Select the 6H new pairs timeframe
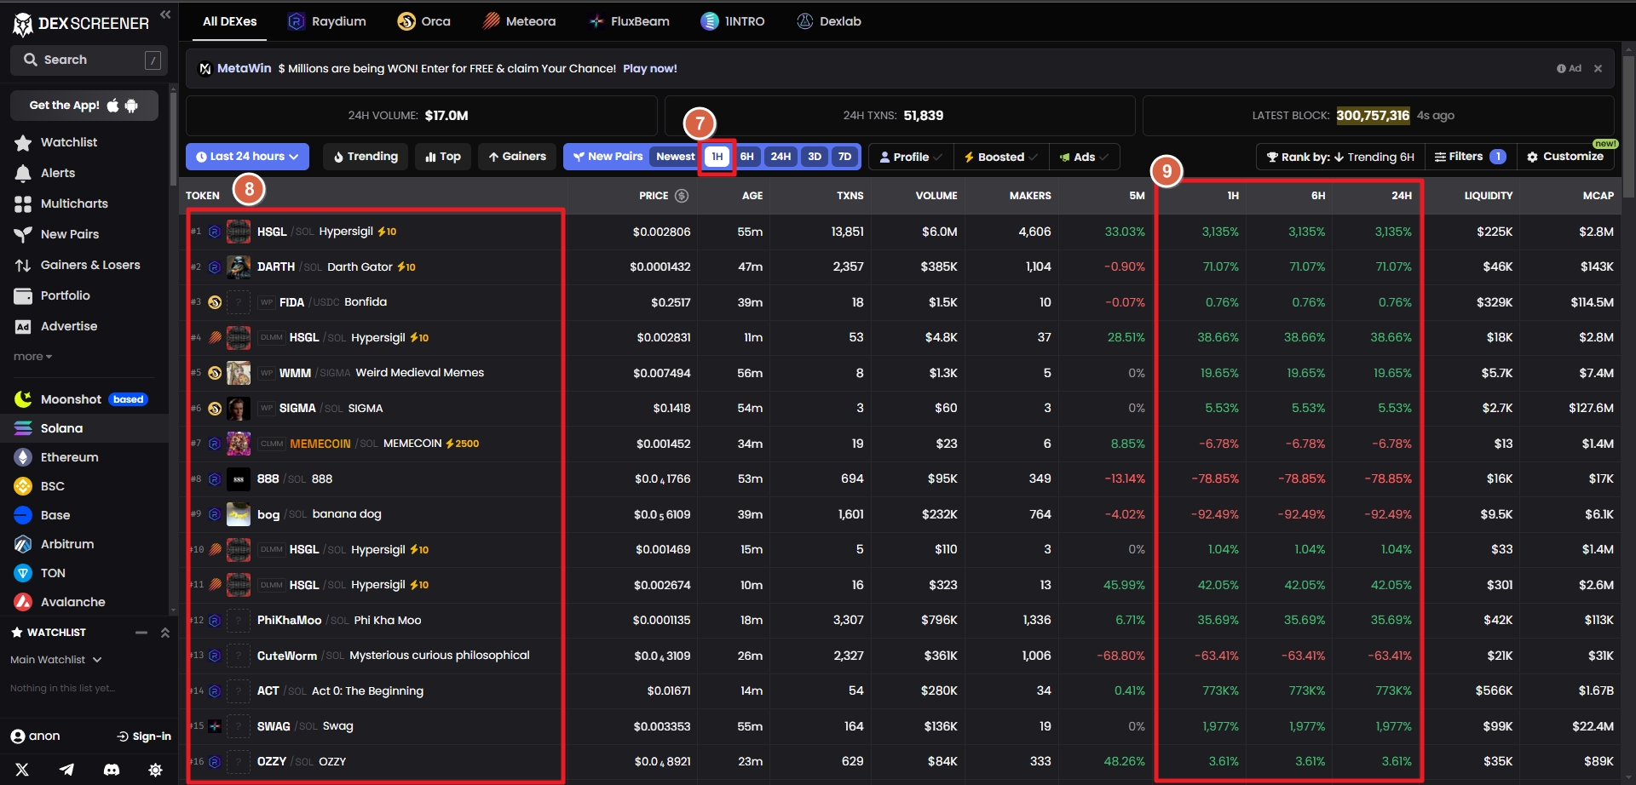The width and height of the screenshot is (1636, 785). click(747, 157)
